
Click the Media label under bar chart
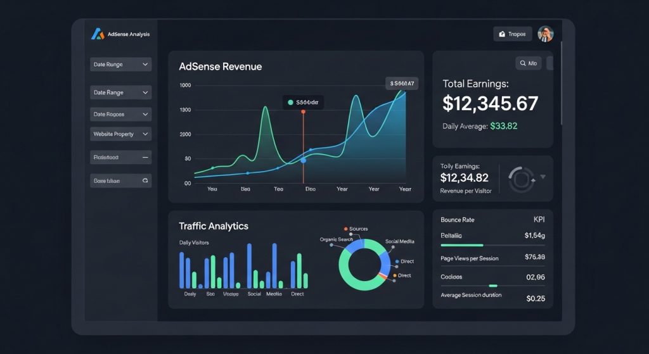click(x=274, y=294)
